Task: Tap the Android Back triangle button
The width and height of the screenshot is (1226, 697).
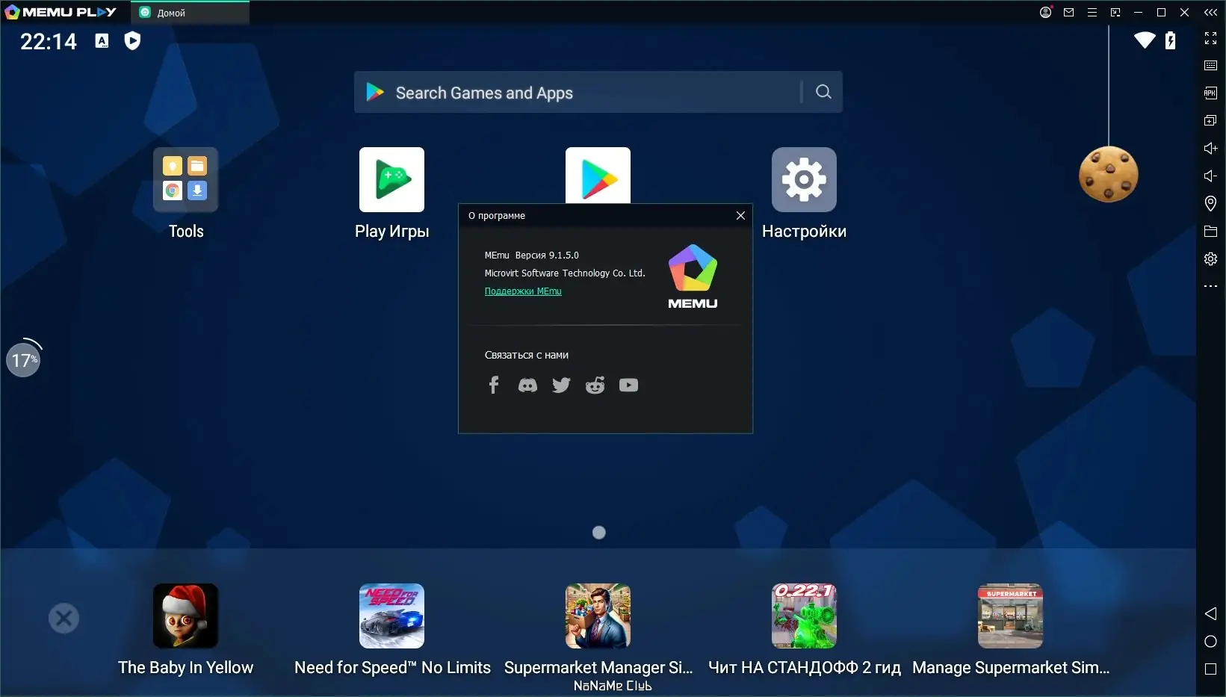Action: coord(1210,613)
